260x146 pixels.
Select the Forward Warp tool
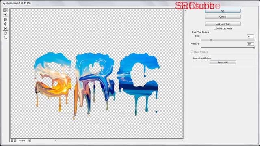(5, 10)
